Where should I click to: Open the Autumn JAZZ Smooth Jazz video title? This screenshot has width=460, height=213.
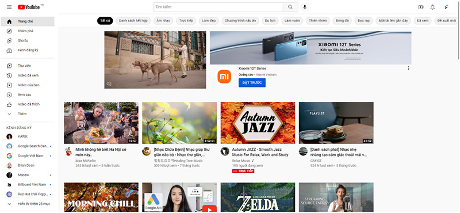coord(260,152)
